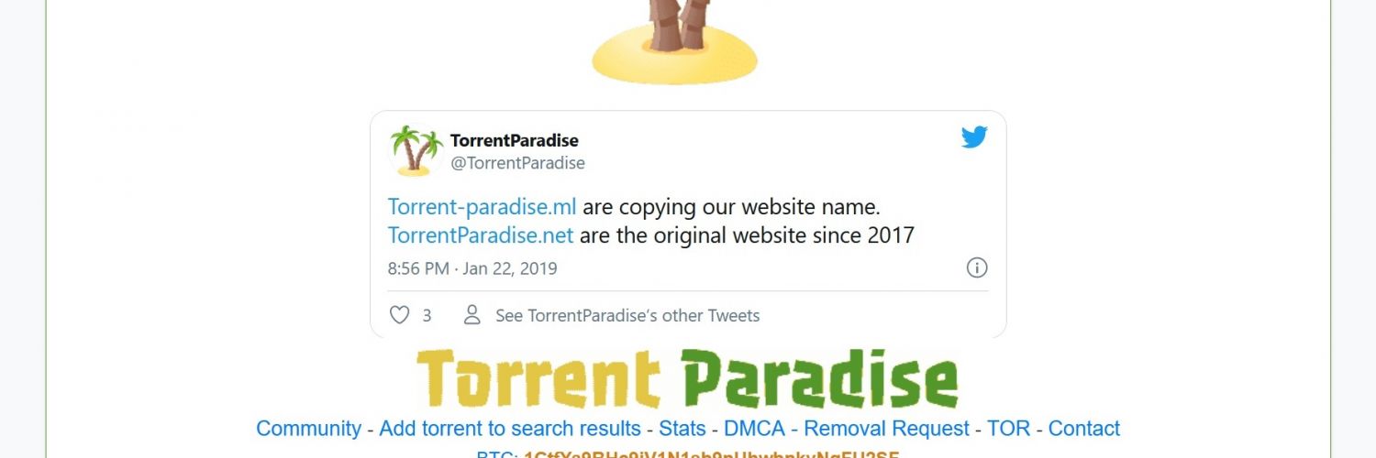Viewport: 1376px width, 458px height.
Task: Click the BTC address text
Action: [711, 453]
